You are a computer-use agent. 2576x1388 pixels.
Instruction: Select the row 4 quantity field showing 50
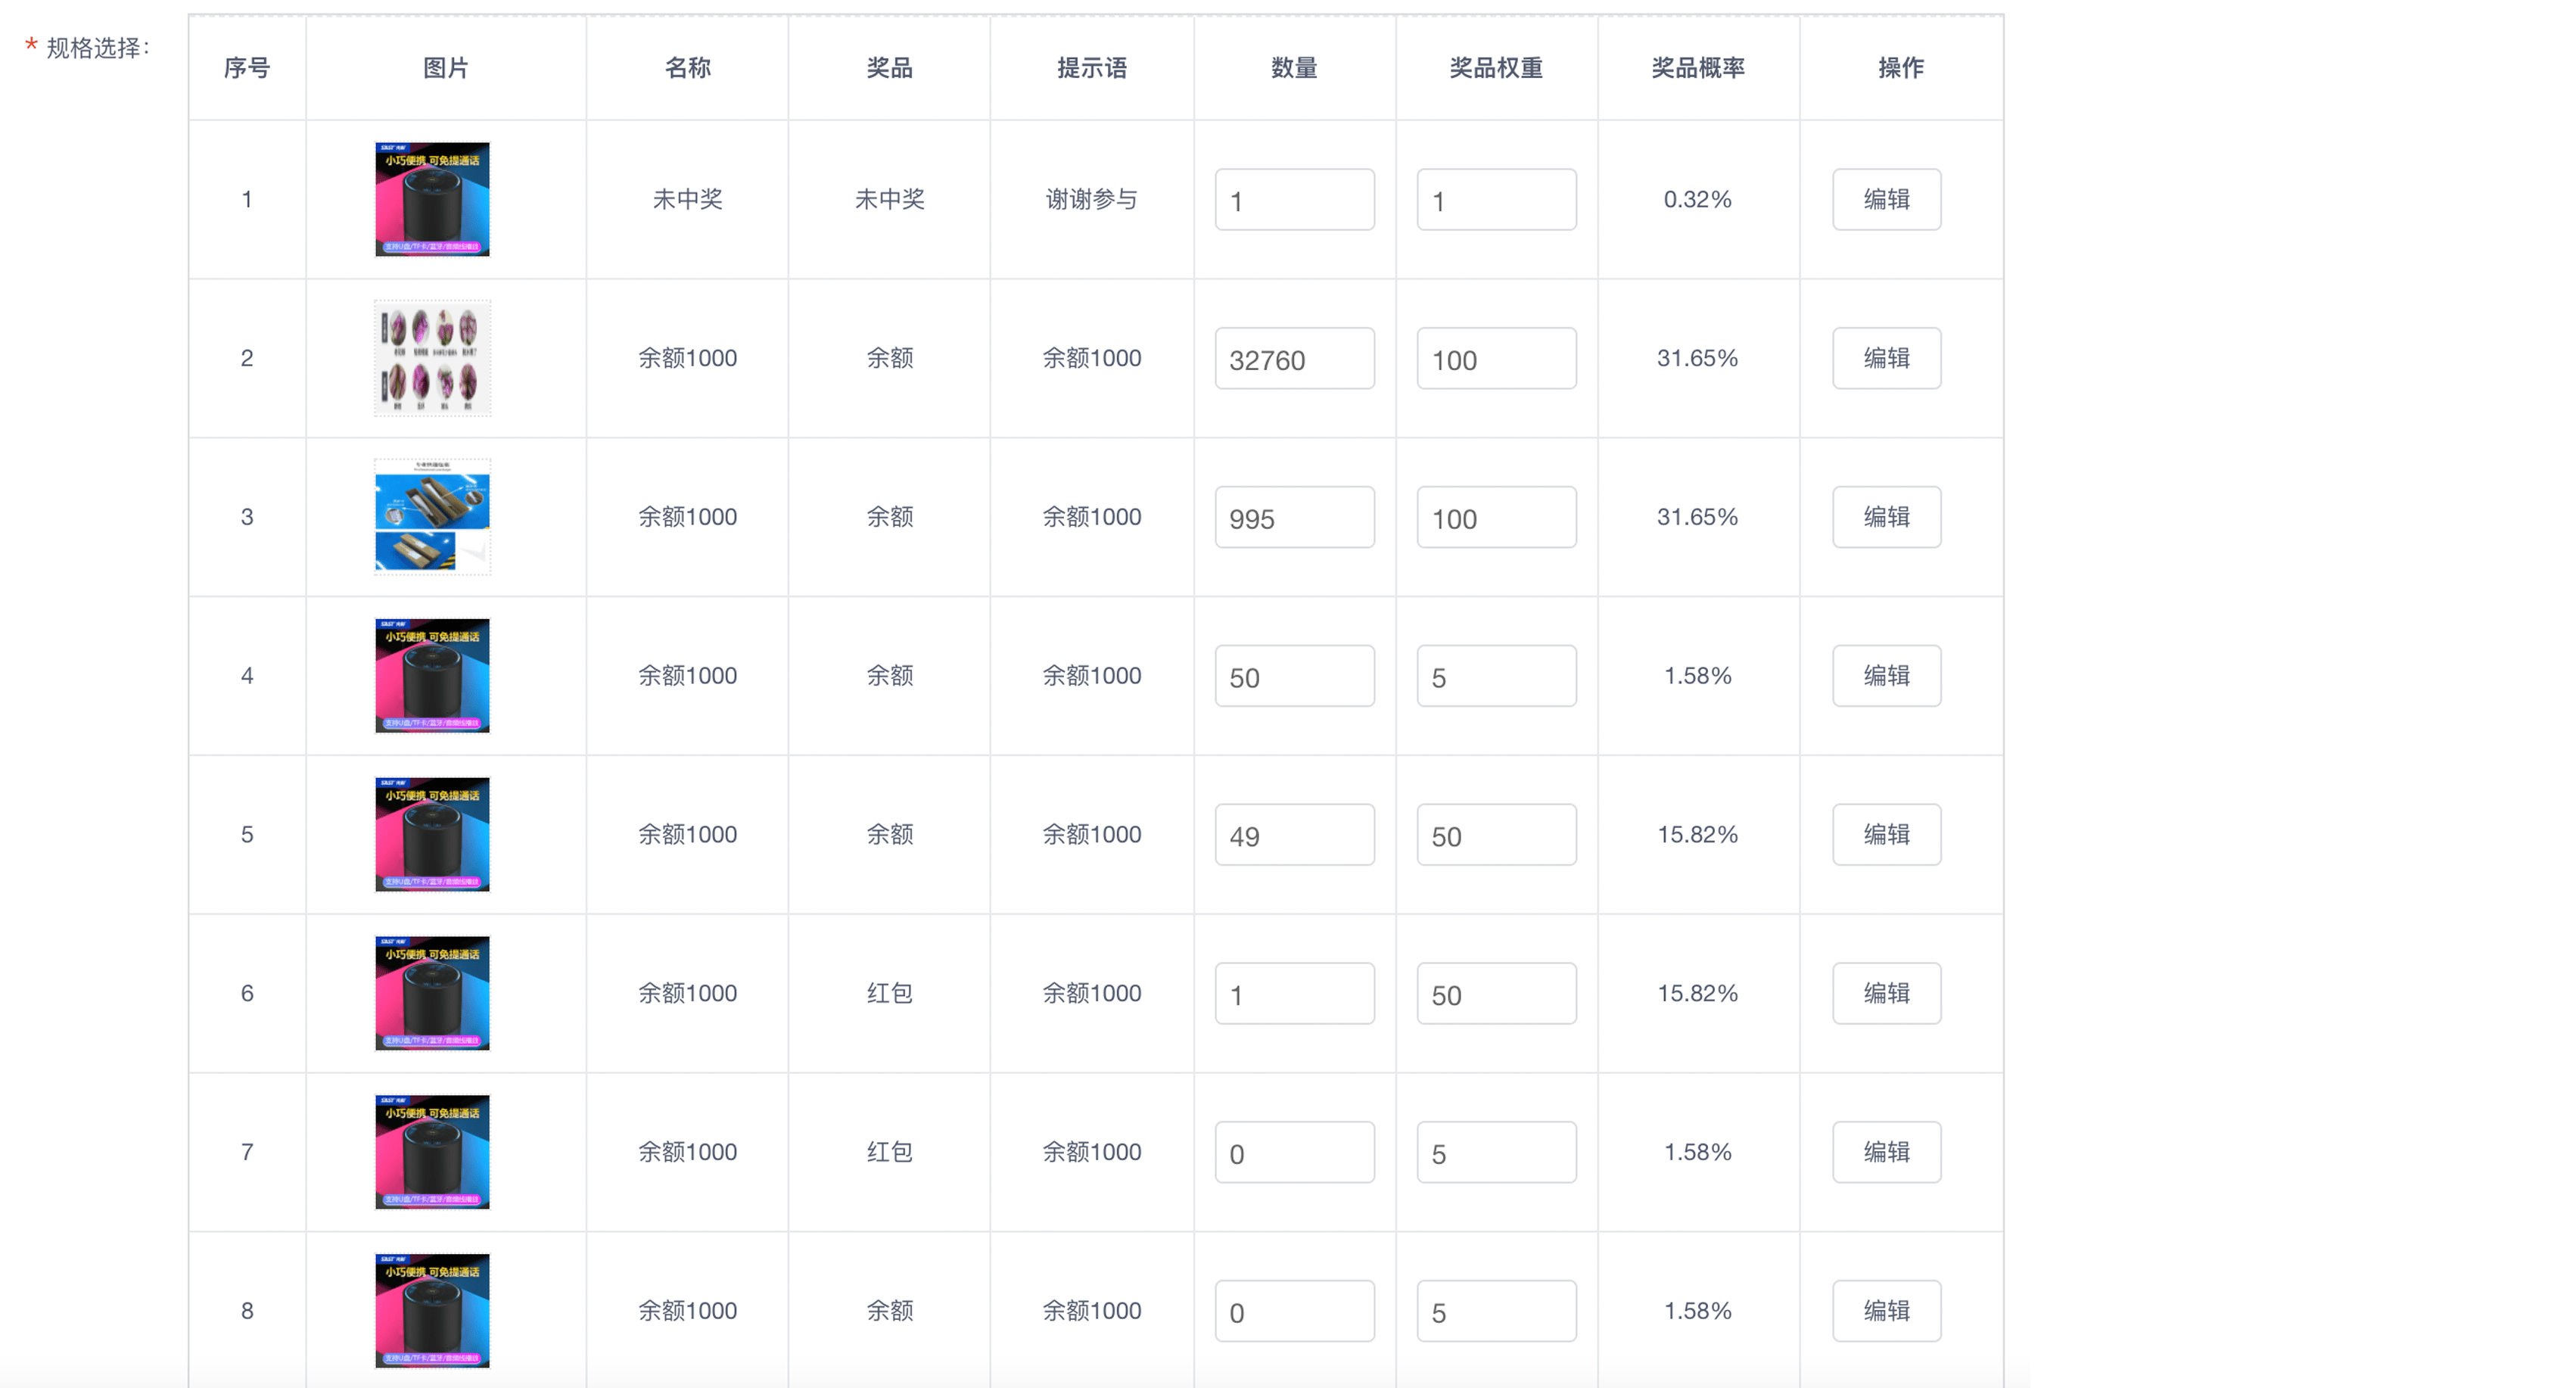[x=1294, y=677]
